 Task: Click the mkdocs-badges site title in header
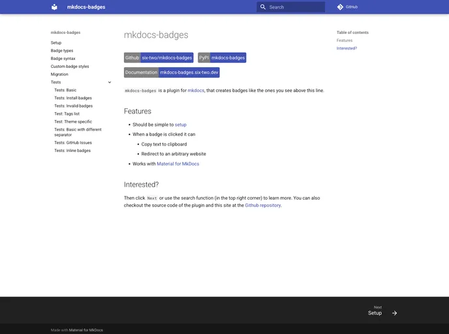point(86,7)
